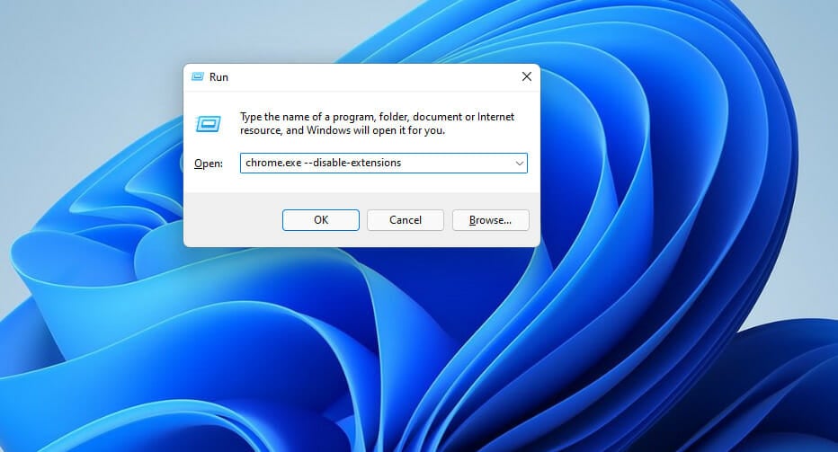Click the large Run icon beside description

pyautogui.click(x=208, y=123)
